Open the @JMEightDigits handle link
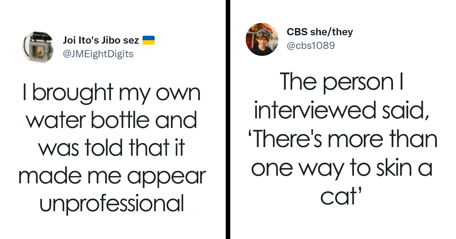 (98, 54)
